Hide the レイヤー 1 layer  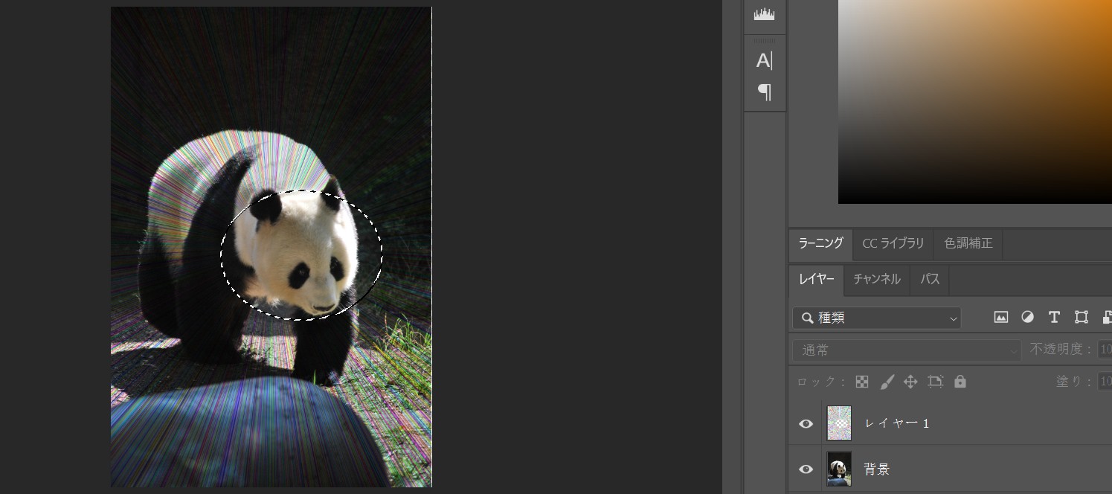pyautogui.click(x=806, y=424)
